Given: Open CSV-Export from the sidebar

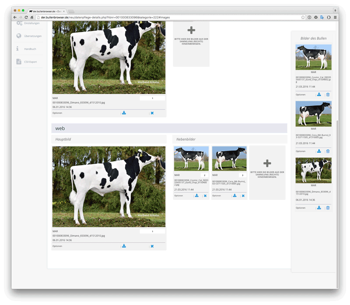Looking at the screenshot, I should [30, 62].
